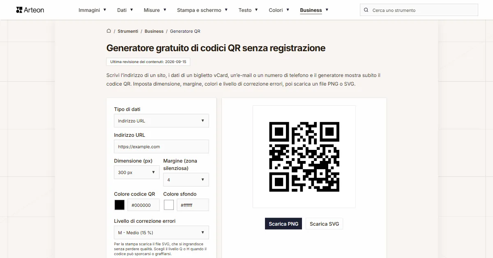
Task: Click the #000000 hex color field
Action: coord(143,205)
